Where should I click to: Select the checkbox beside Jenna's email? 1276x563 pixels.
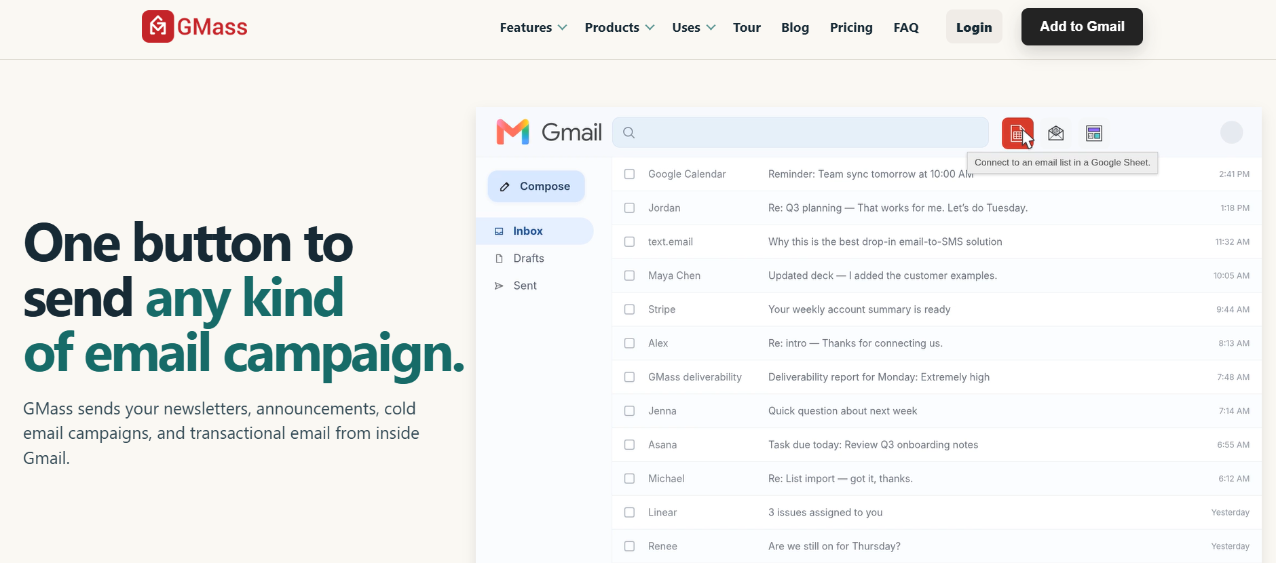[x=629, y=411]
